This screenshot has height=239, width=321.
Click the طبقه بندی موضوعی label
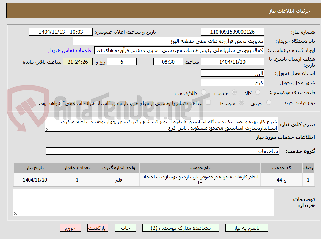[292, 93]
